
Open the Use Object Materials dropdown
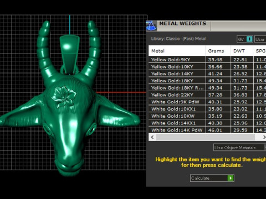[240, 148]
